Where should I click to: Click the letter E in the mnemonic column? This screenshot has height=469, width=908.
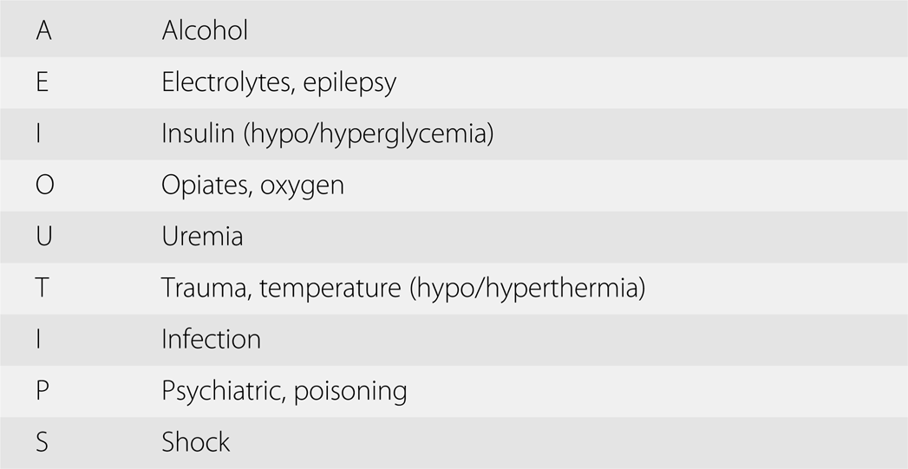[42, 82]
